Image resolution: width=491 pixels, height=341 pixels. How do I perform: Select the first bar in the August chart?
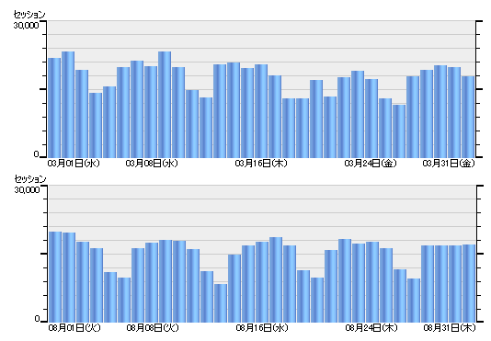tap(55, 278)
